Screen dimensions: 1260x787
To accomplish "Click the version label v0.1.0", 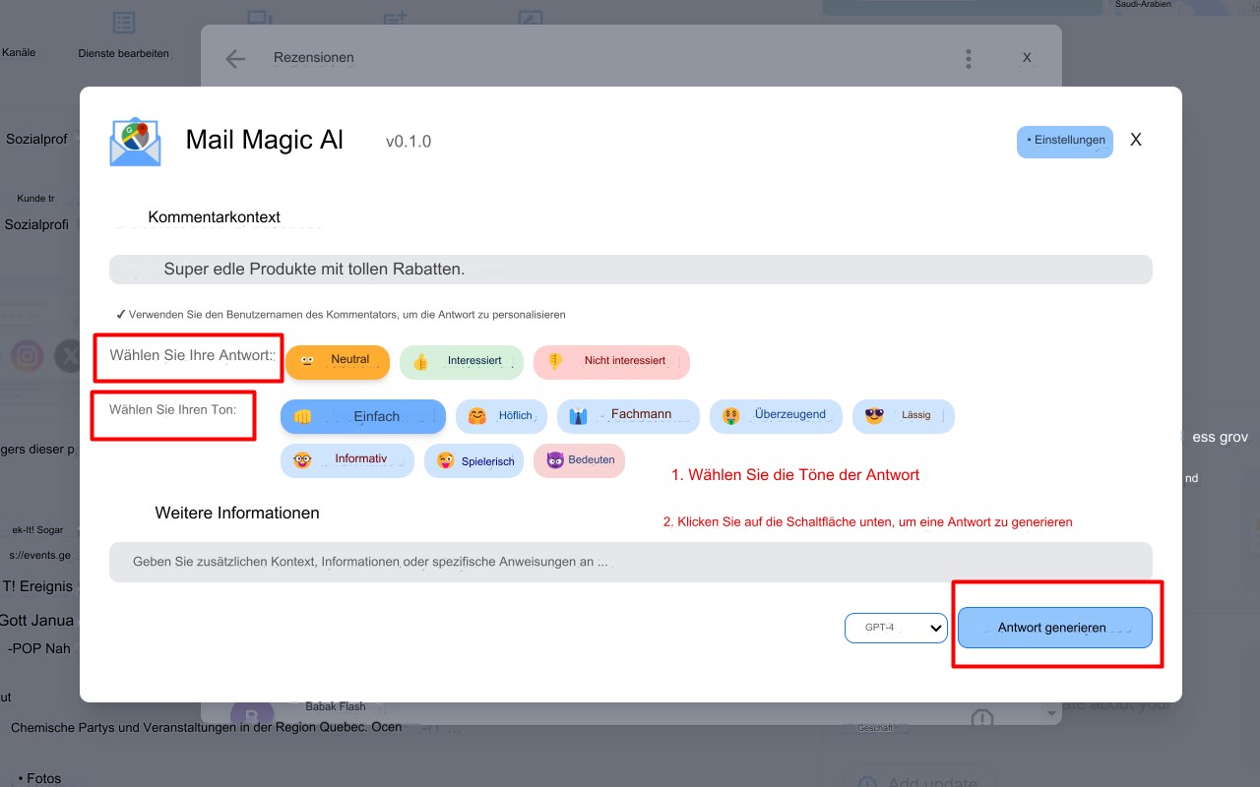I will pyautogui.click(x=409, y=142).
